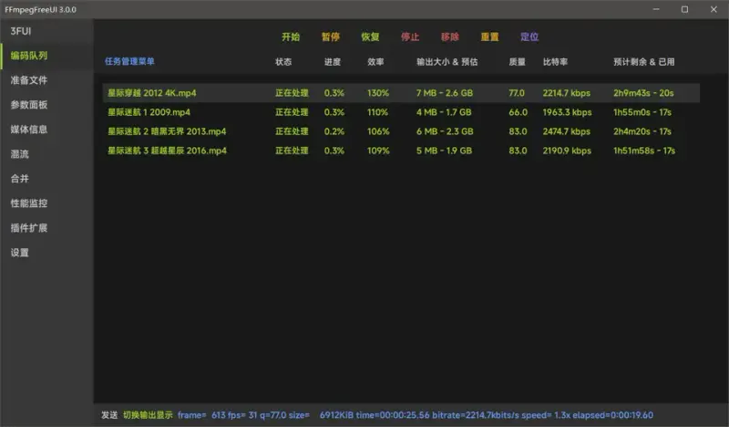Maximize the FFmpegFreeUI window
This screenshot has height=427, width=729.
tap(684, 9)
